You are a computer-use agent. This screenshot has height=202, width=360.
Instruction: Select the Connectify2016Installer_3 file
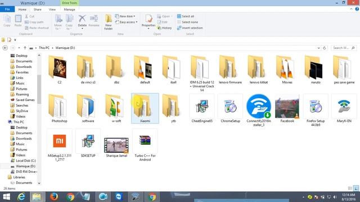pyautogui.click(x=259, y=110)
